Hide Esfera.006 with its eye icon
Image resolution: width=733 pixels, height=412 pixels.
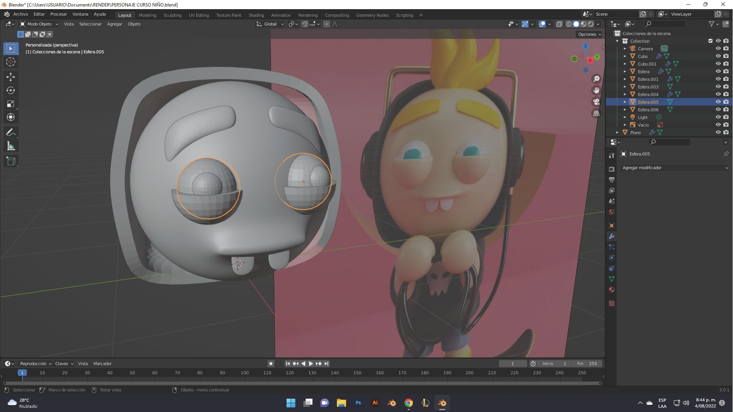pyautogui.click(x=718, y=110)
